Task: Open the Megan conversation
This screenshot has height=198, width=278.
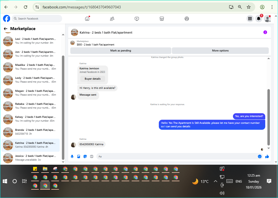Action: (30, 93)
